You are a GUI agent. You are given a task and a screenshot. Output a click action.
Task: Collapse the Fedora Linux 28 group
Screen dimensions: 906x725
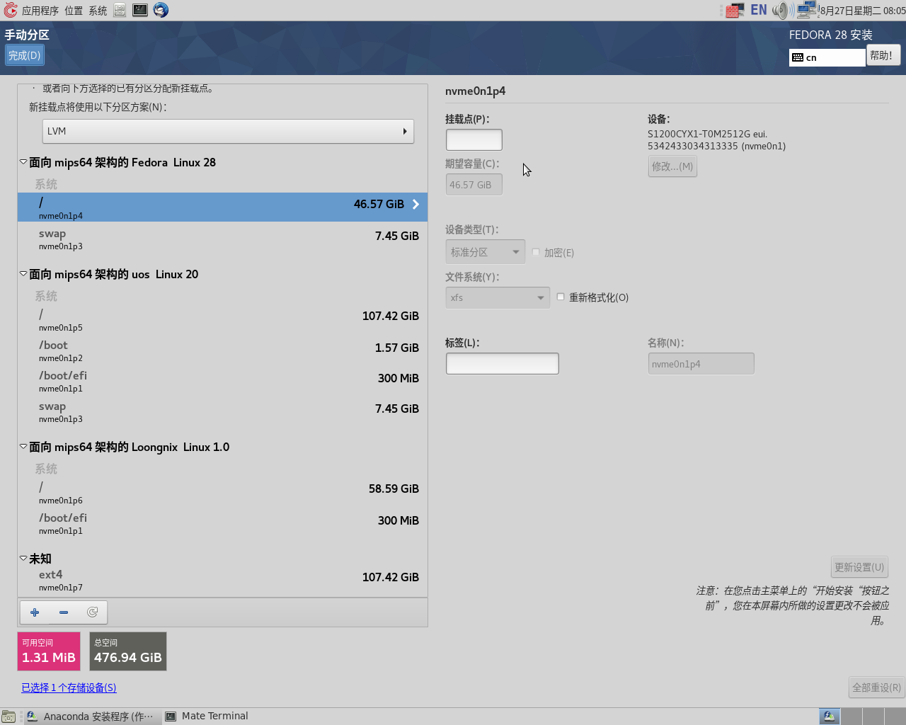(23, 162)
